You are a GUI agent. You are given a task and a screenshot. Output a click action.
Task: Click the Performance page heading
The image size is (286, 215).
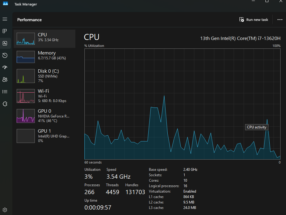29,20
